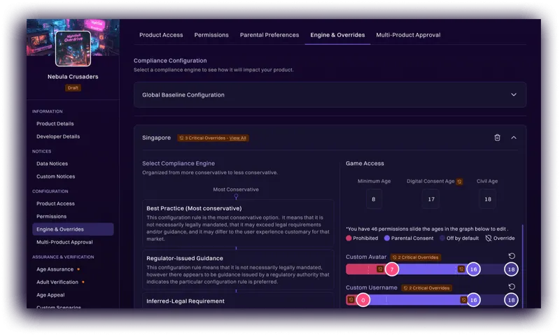560x335 pixels.
Task: Open Adult Verification in sidebar
Action: click(x=57, y=283)
